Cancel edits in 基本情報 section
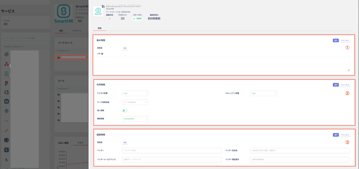This screenshot has height=169, width=359. click(345, 40)
